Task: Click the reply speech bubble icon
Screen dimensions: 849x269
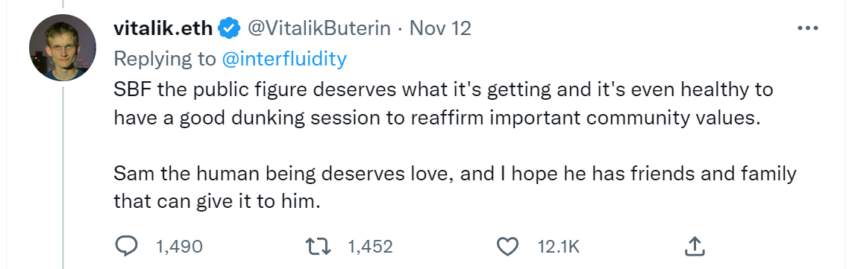Action: 128,246
